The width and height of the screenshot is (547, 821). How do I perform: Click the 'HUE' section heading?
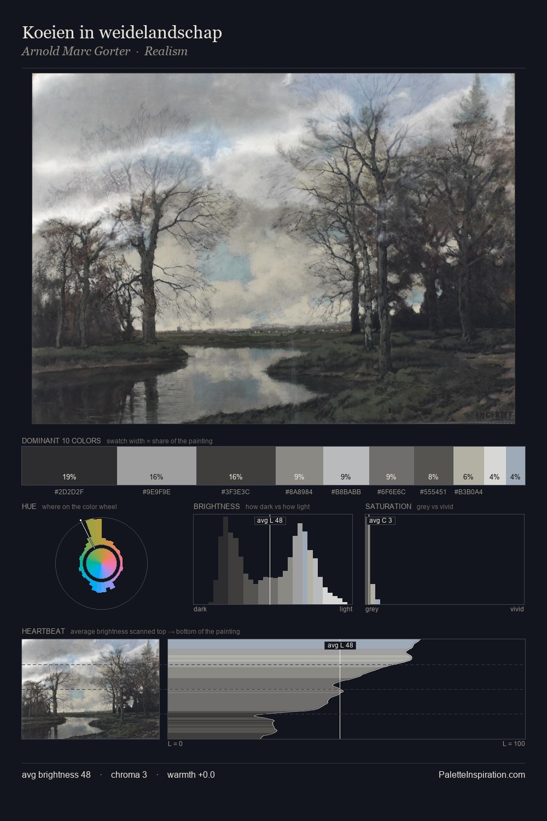[29, 506]
